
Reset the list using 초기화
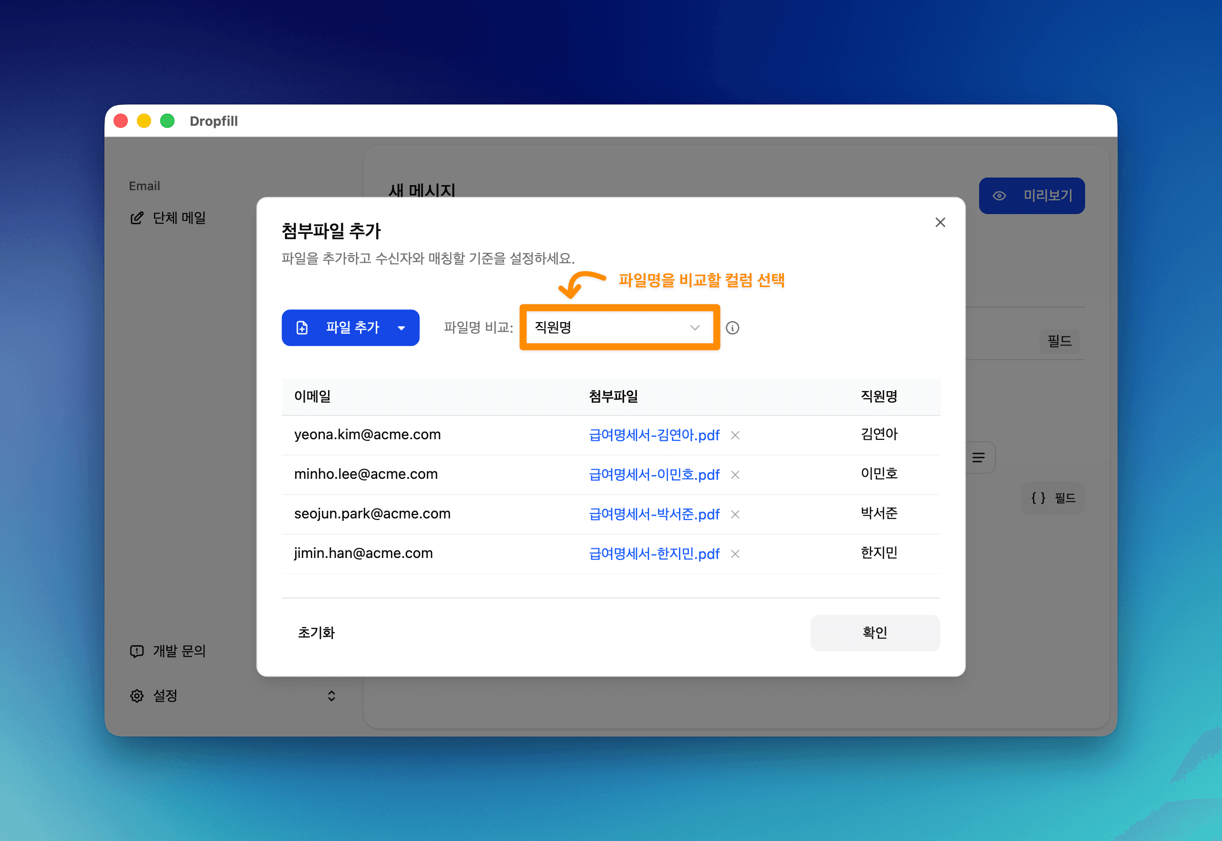316,633
